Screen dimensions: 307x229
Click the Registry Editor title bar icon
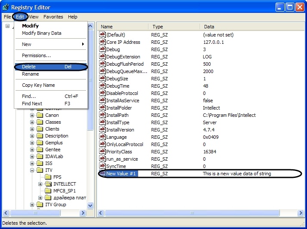[x=6, y=7]
